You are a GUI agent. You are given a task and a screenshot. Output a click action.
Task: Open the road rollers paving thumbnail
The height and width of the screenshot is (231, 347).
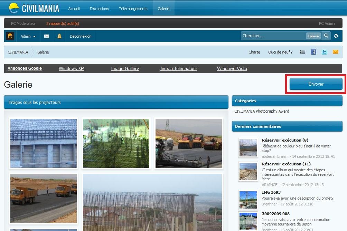(189, 143)
